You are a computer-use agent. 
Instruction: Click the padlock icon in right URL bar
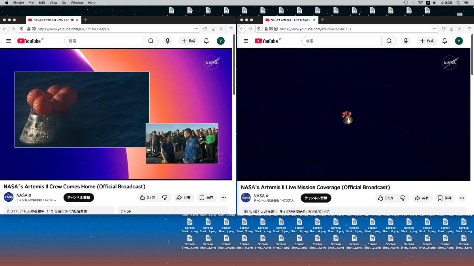[x=267, y=29]
